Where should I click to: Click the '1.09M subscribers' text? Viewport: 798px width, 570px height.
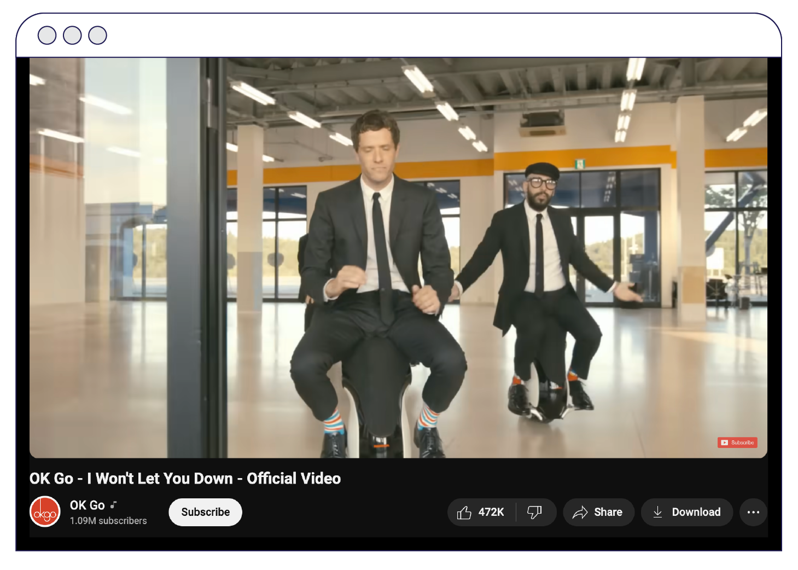[108, 520]
